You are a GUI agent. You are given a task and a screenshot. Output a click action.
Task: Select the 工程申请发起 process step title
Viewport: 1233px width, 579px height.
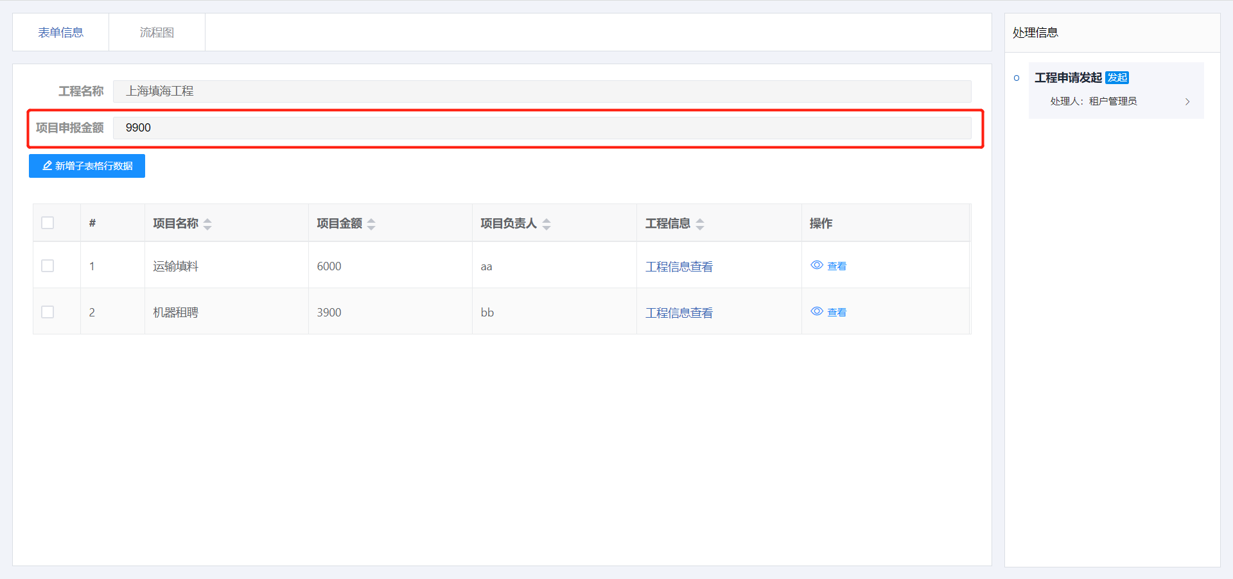(x=1068, y=78)
